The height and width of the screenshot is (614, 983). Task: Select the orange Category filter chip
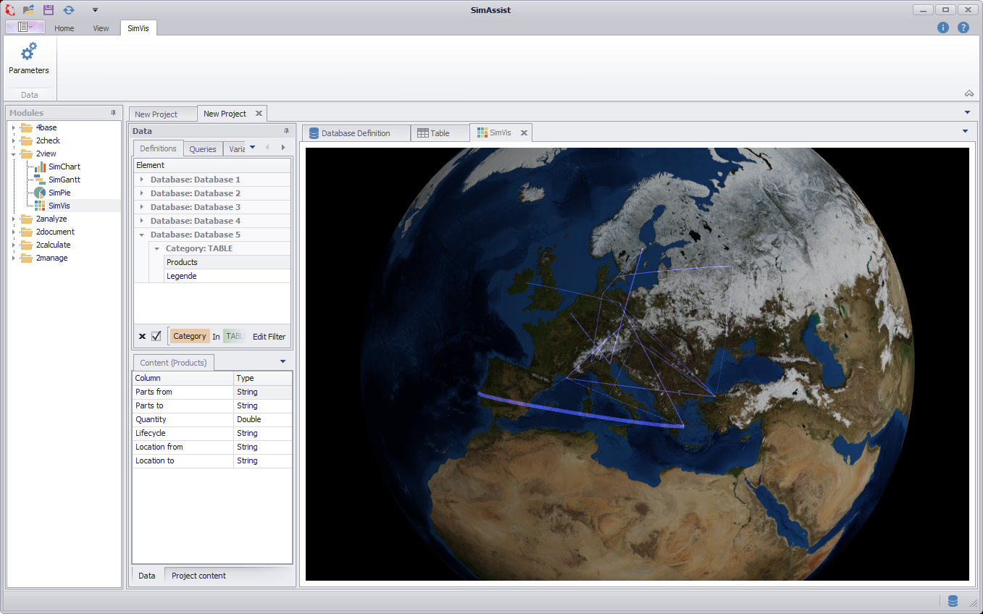coord(189,335)
